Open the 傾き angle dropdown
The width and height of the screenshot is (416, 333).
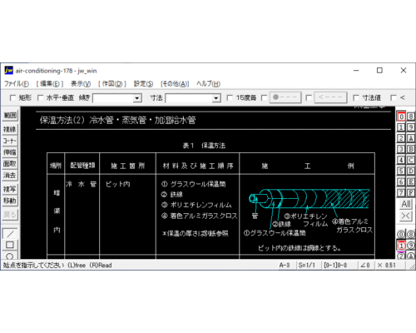pos(136,98)
